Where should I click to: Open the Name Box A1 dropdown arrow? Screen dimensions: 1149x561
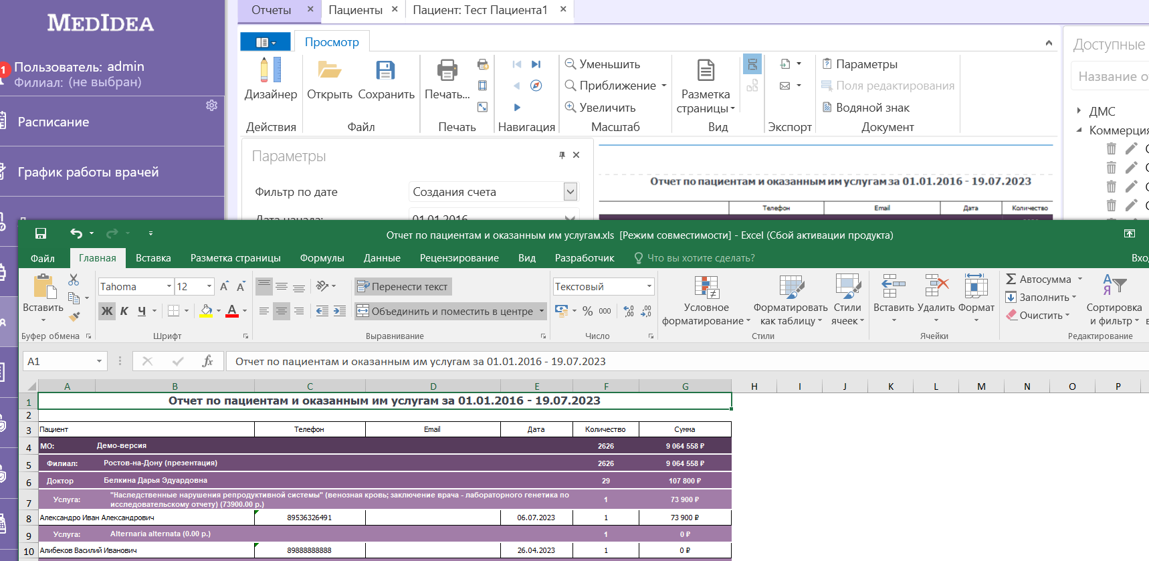coord(99,361)
